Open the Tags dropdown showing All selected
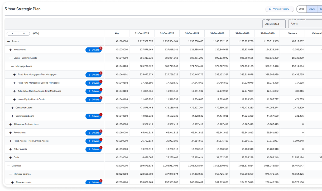This screenshot has width=322, height=191. [274, 24]
